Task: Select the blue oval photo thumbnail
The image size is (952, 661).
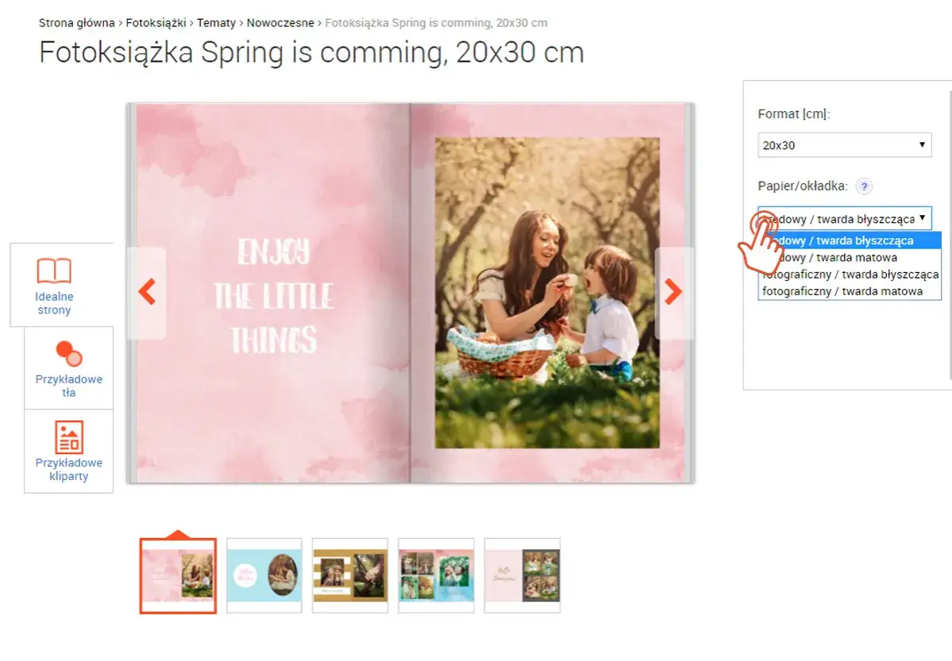Action: [x=264, y=575]
